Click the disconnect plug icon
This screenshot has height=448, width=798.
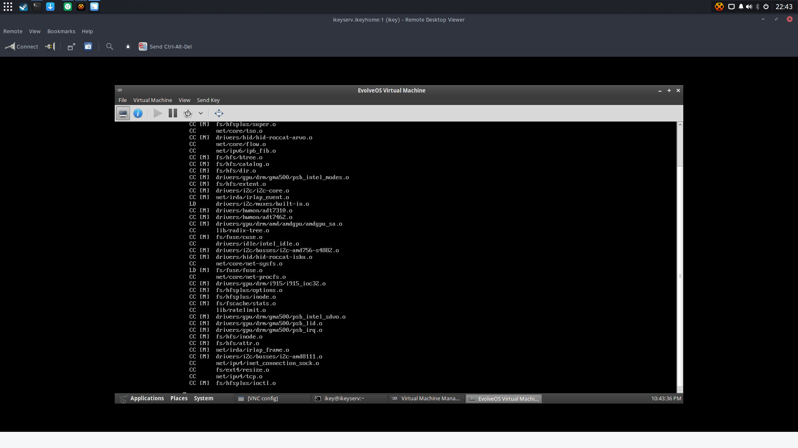point(50,46)
